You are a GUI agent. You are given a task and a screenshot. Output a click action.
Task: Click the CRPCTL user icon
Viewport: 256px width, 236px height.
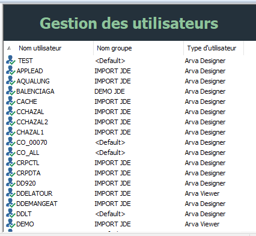coord(11,162)
